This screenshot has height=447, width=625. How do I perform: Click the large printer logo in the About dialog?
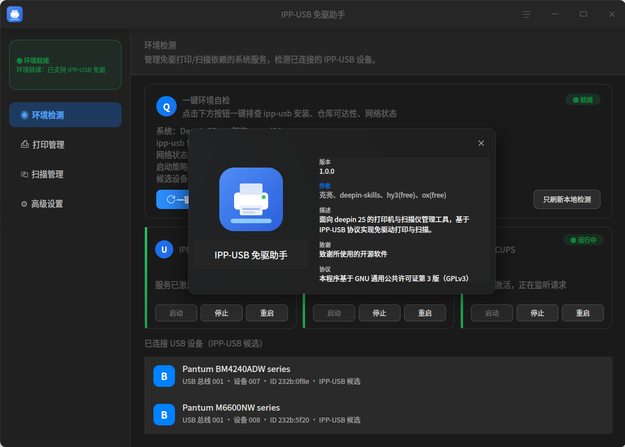click(x=251, y=199)
